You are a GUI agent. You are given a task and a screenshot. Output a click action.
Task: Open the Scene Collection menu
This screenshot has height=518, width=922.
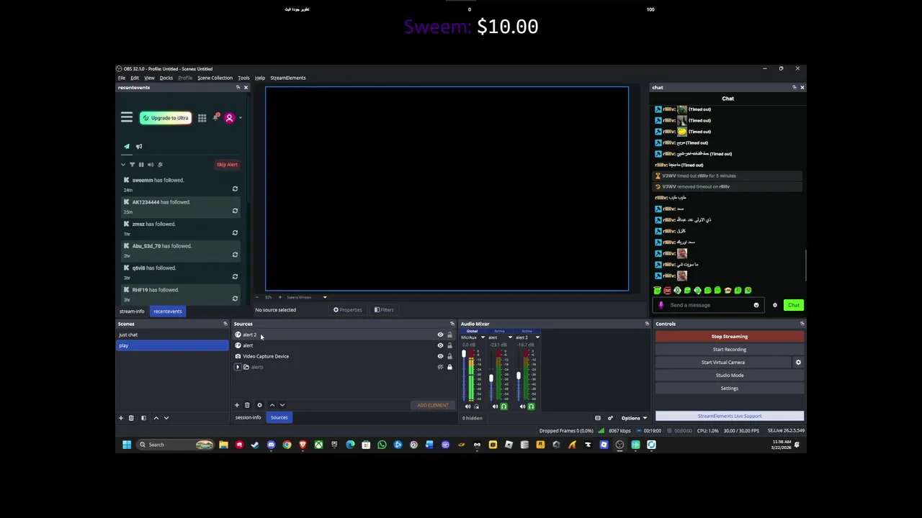point(215,78)
